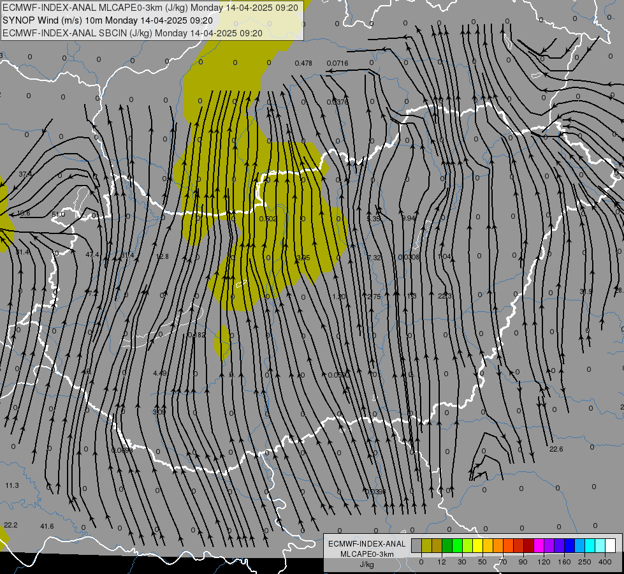Click the white legend swatch
Screen dimensions: 624x574
[610, 545]
